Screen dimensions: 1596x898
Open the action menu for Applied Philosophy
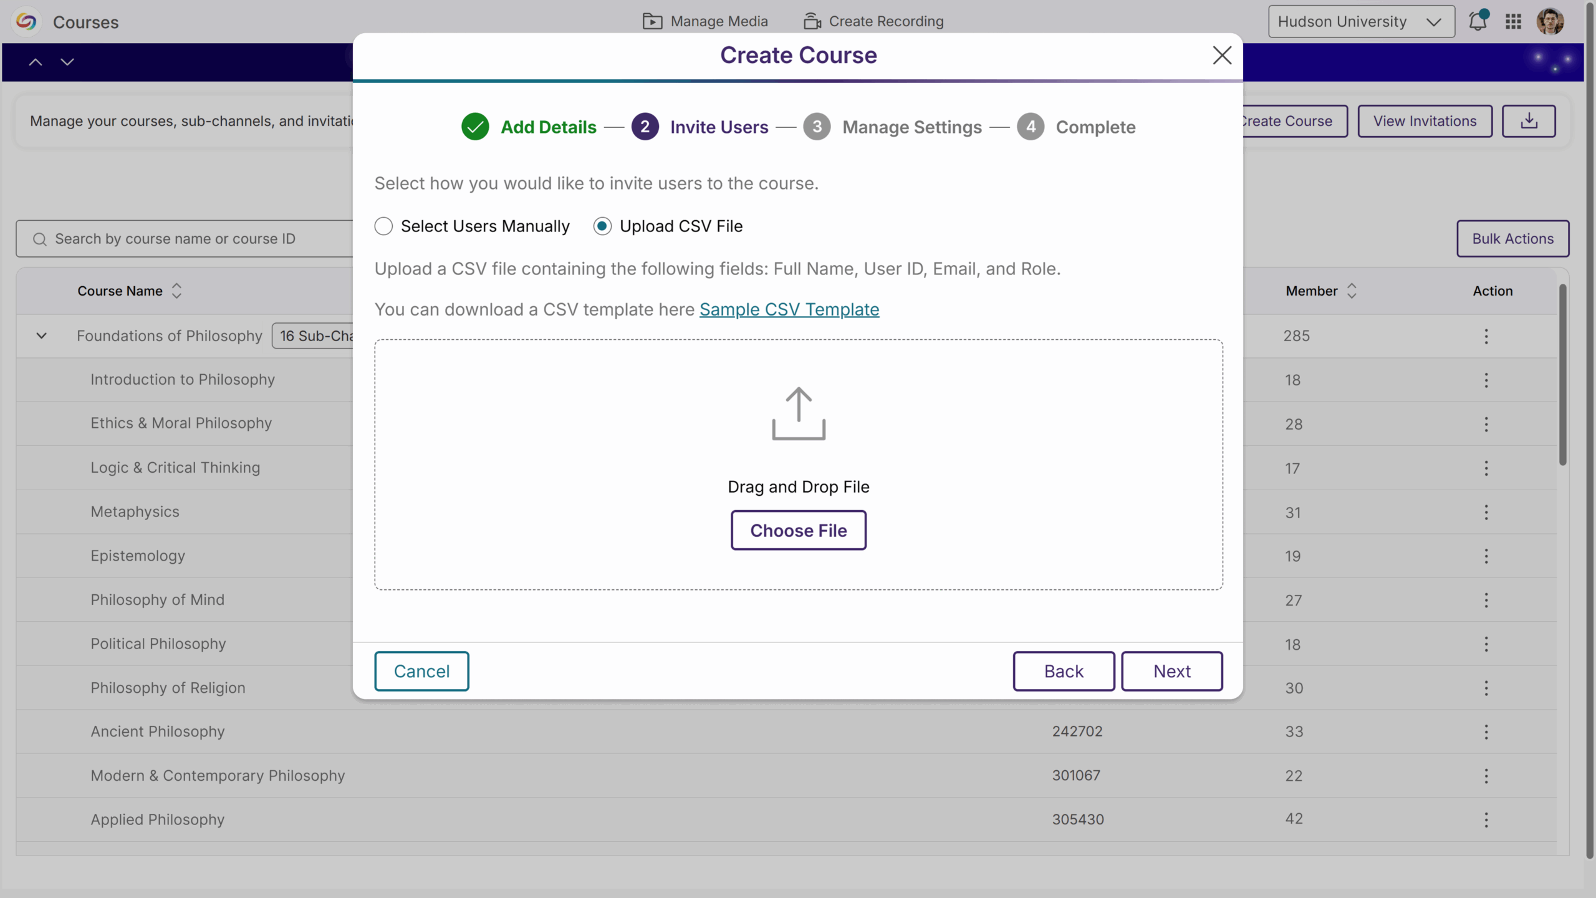(1486, 820)
